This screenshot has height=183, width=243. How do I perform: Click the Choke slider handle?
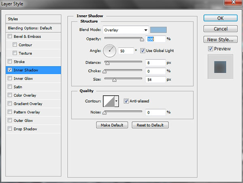[x=104, y=72]
